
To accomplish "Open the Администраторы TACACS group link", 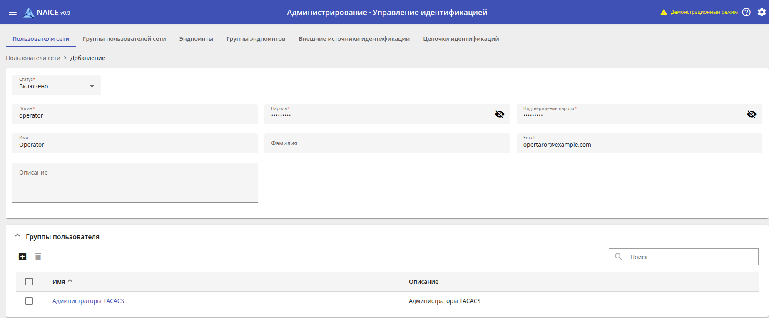I will (88, 301).
